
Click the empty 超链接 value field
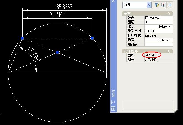coord(158,44)
